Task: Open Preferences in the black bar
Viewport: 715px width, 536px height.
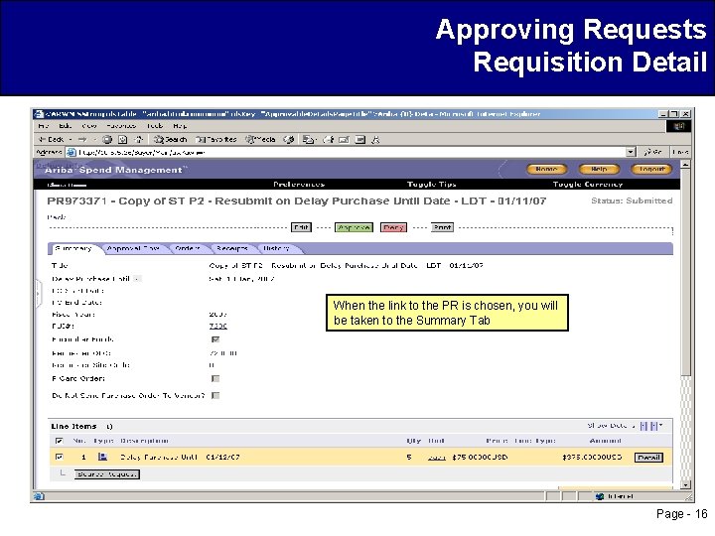Action: tap(299, 185)
